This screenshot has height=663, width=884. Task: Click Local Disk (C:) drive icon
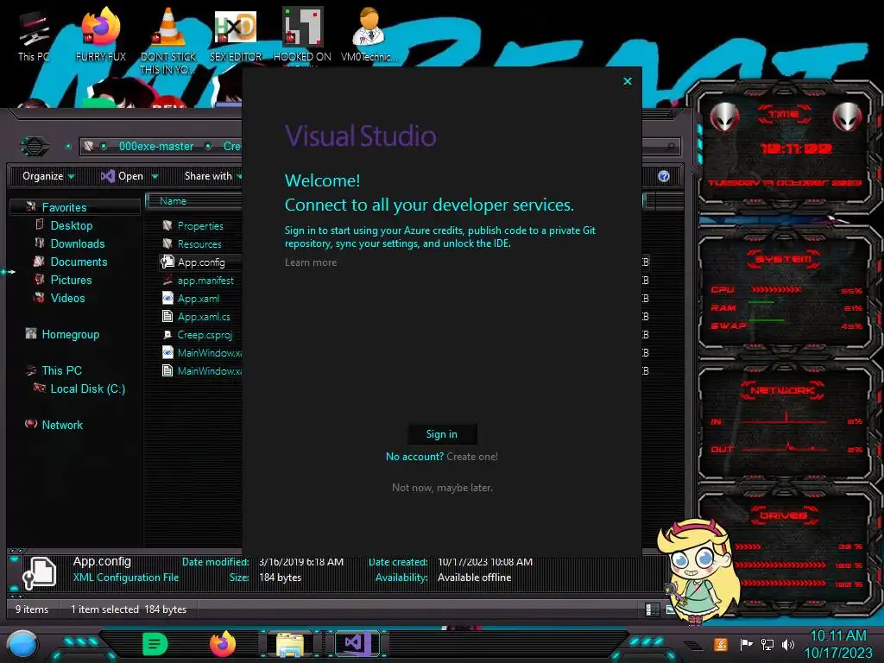coord(40,388)
